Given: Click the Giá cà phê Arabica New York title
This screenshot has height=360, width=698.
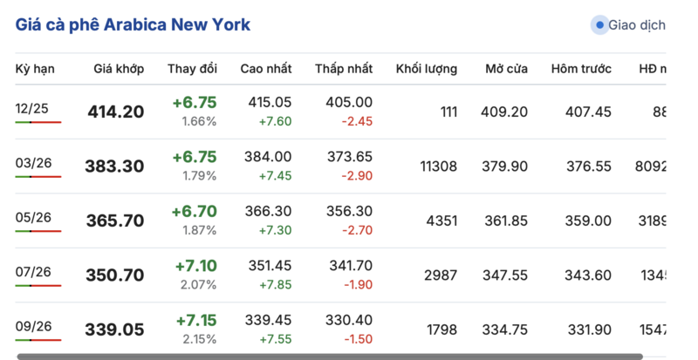Looking at the screenshot, I should (x=133, y=24).
